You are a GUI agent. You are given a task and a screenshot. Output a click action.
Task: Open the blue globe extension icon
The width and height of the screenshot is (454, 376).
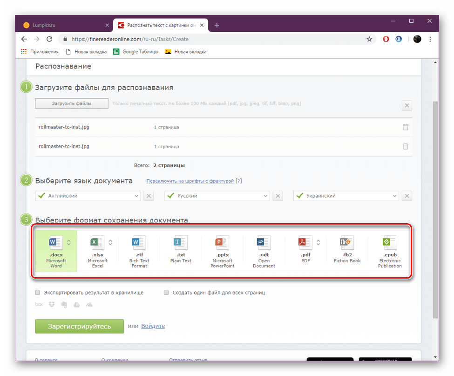tap(399, 39)
